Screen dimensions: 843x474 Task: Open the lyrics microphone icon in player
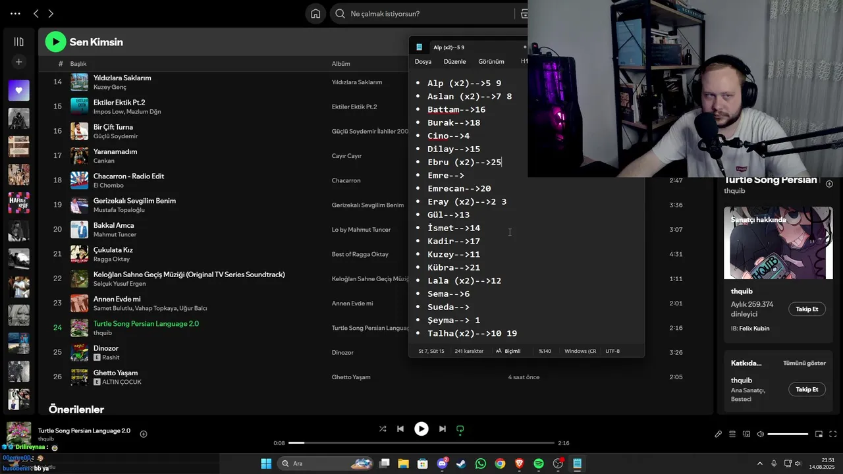click(x=719, y=434)
